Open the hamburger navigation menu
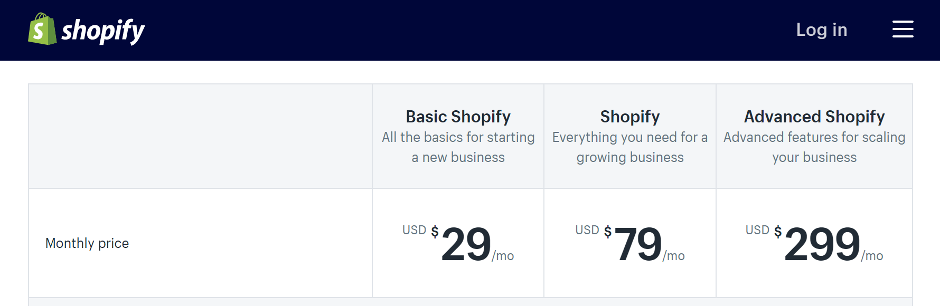Viewport: 940px width, 306px height. [x=903, y=30]
